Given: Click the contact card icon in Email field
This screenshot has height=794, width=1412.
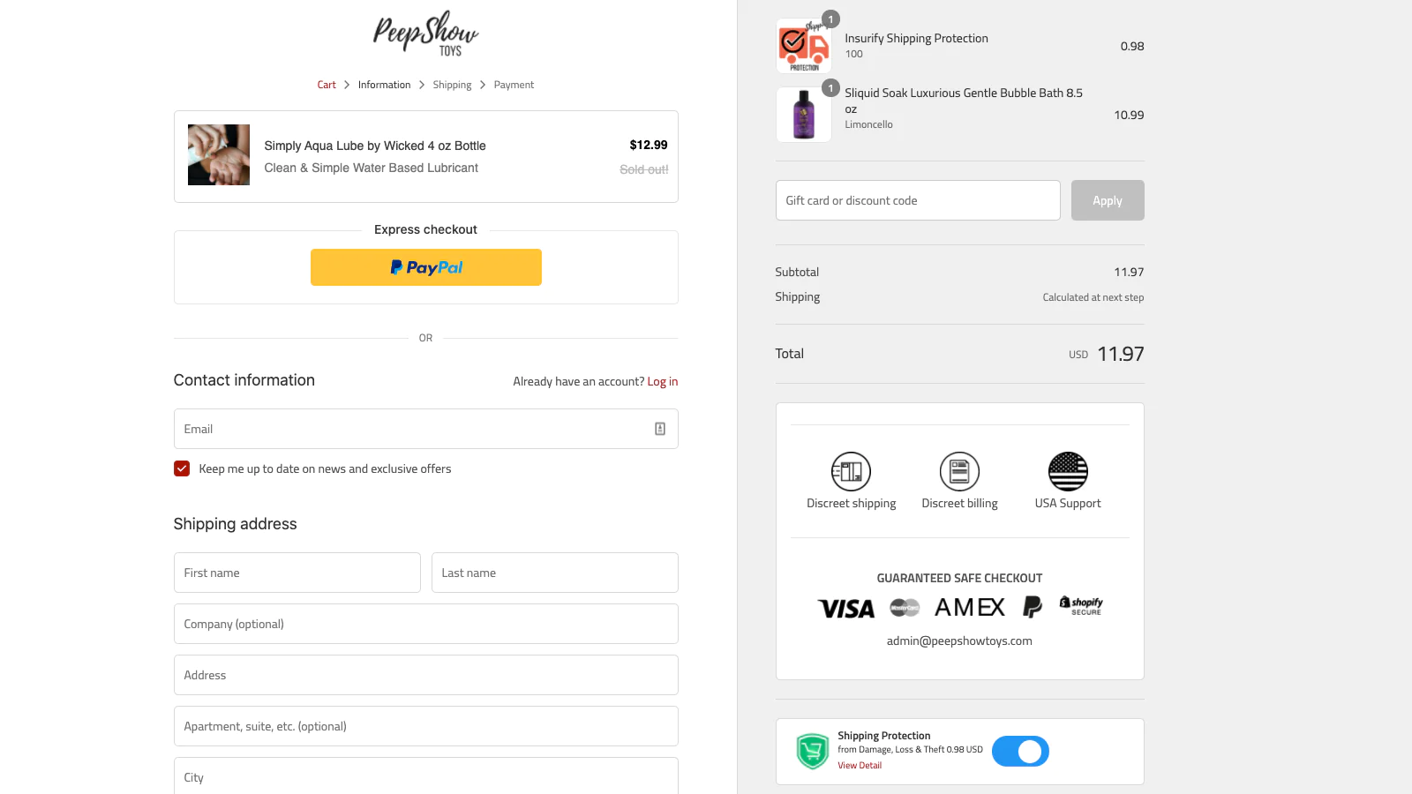Looking at the screenshot, I should click(x=660, y=429).
